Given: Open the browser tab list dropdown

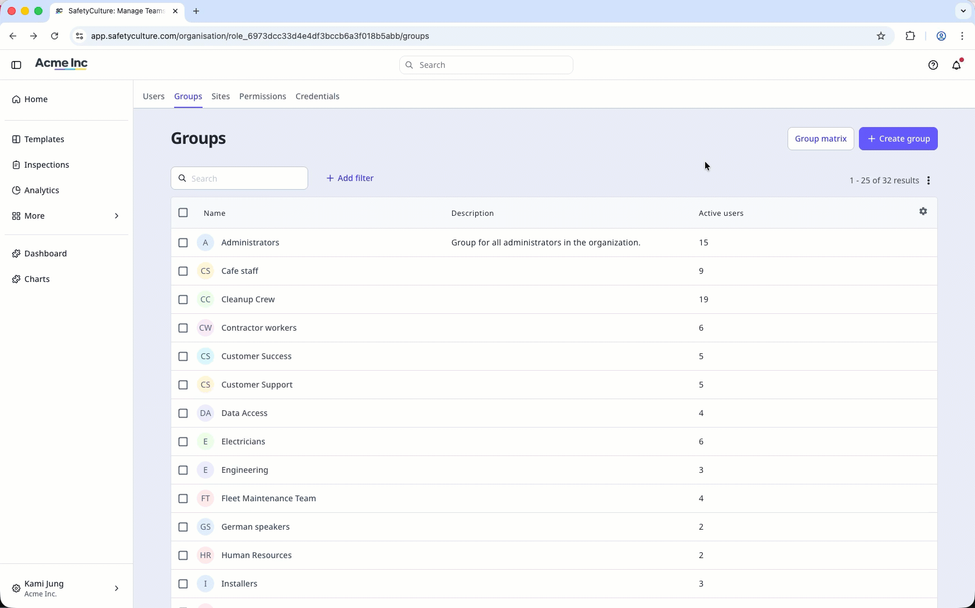Looking at the screenshot, I should pyautogui.click(x=963, y=11).
